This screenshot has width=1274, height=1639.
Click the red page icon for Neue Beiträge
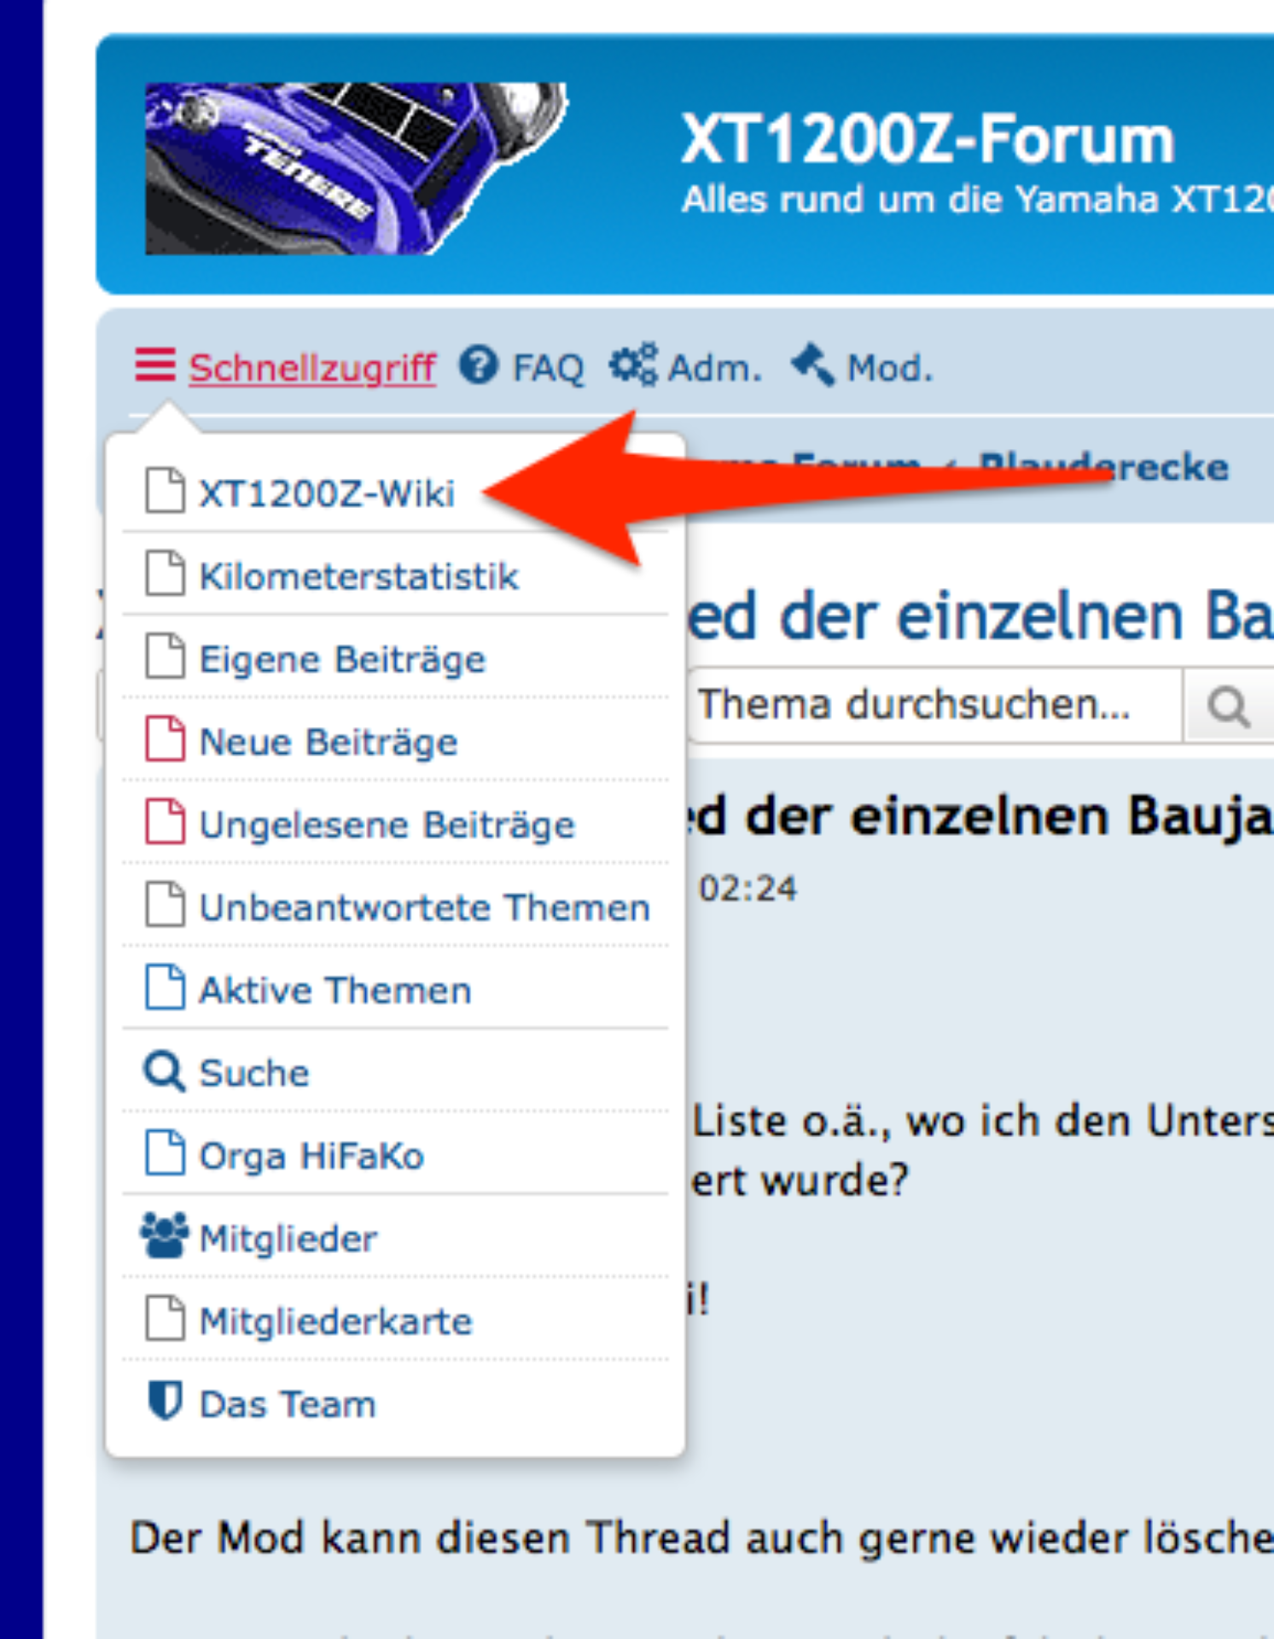pos(164,740)
